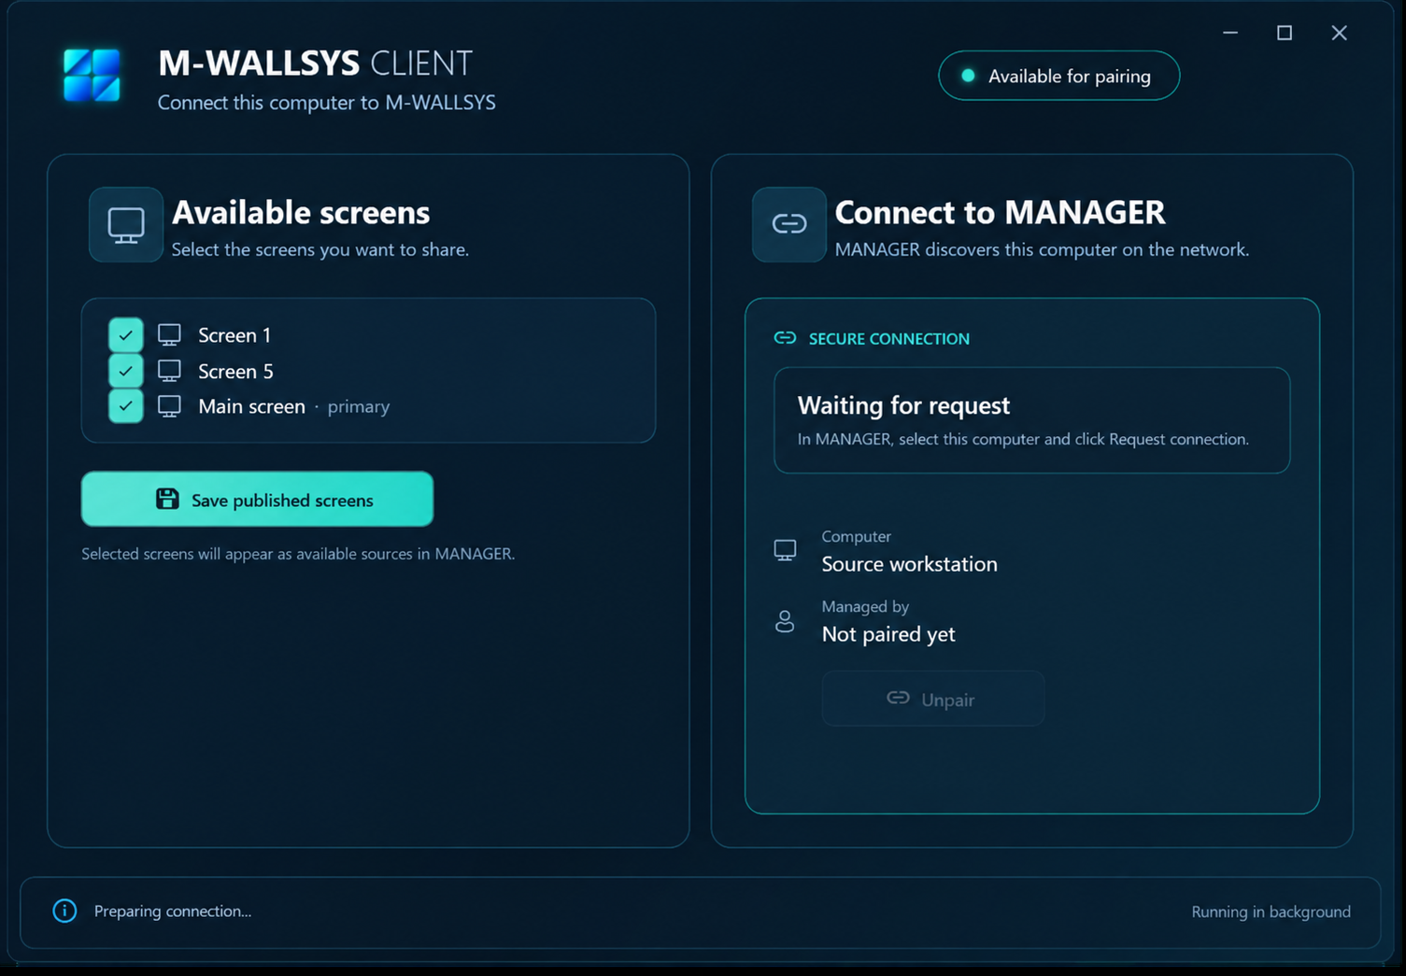The height and width of the screenshot is (976, 1406).
Task: Click the monitor icon beside Main screen
Action: 169,406
